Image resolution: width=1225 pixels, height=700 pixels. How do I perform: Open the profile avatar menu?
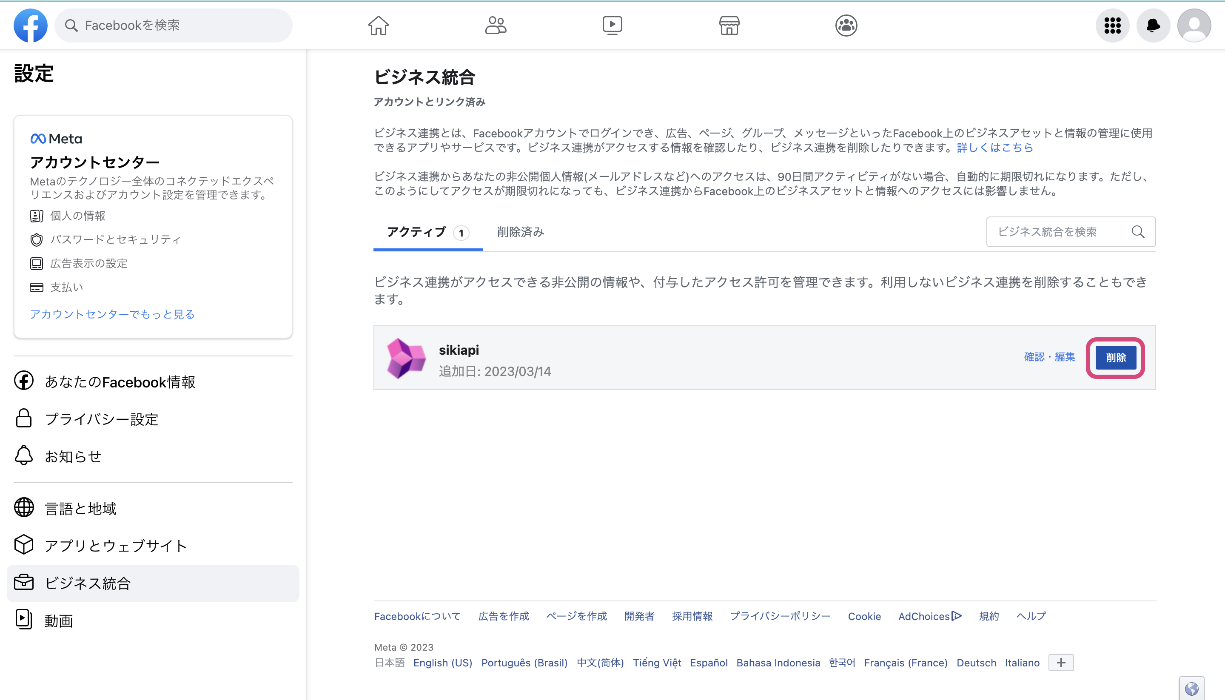coord(1194,25)
